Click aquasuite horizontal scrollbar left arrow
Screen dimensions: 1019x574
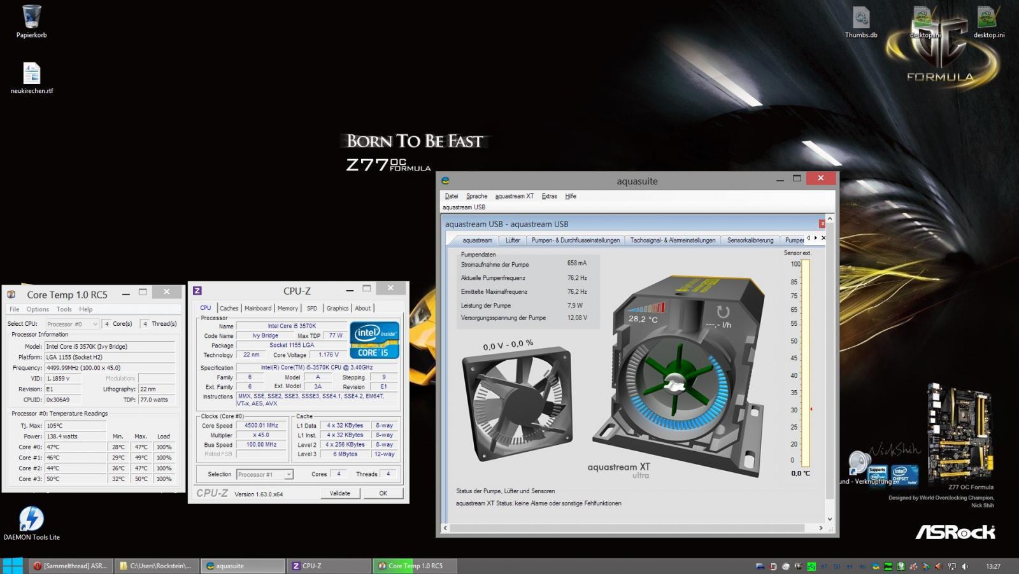[x=445, y=528]
